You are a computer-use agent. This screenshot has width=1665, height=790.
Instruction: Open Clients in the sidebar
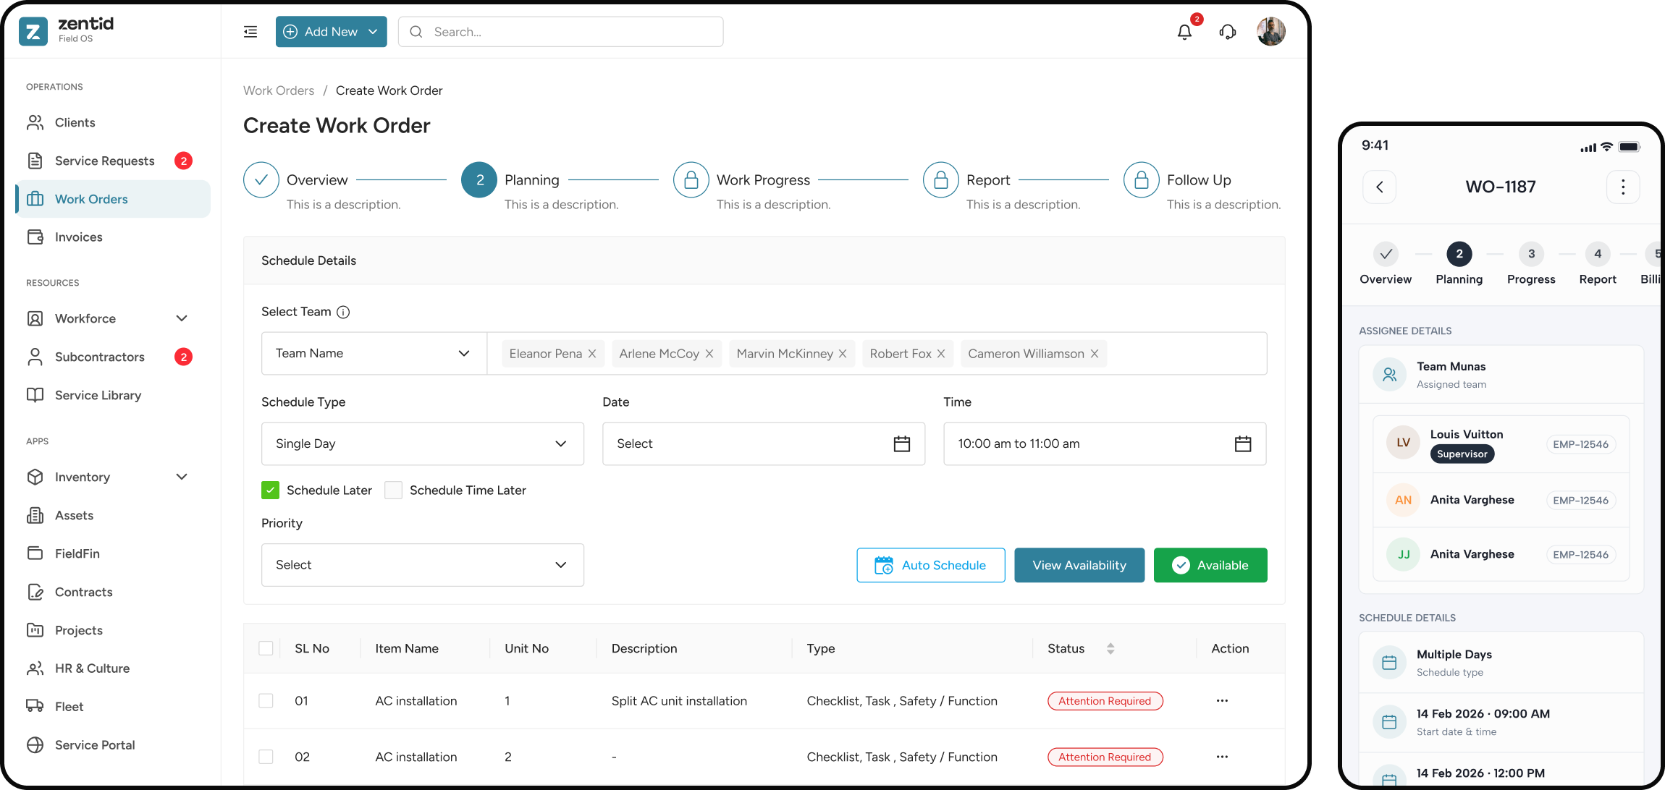pos(112,123)
